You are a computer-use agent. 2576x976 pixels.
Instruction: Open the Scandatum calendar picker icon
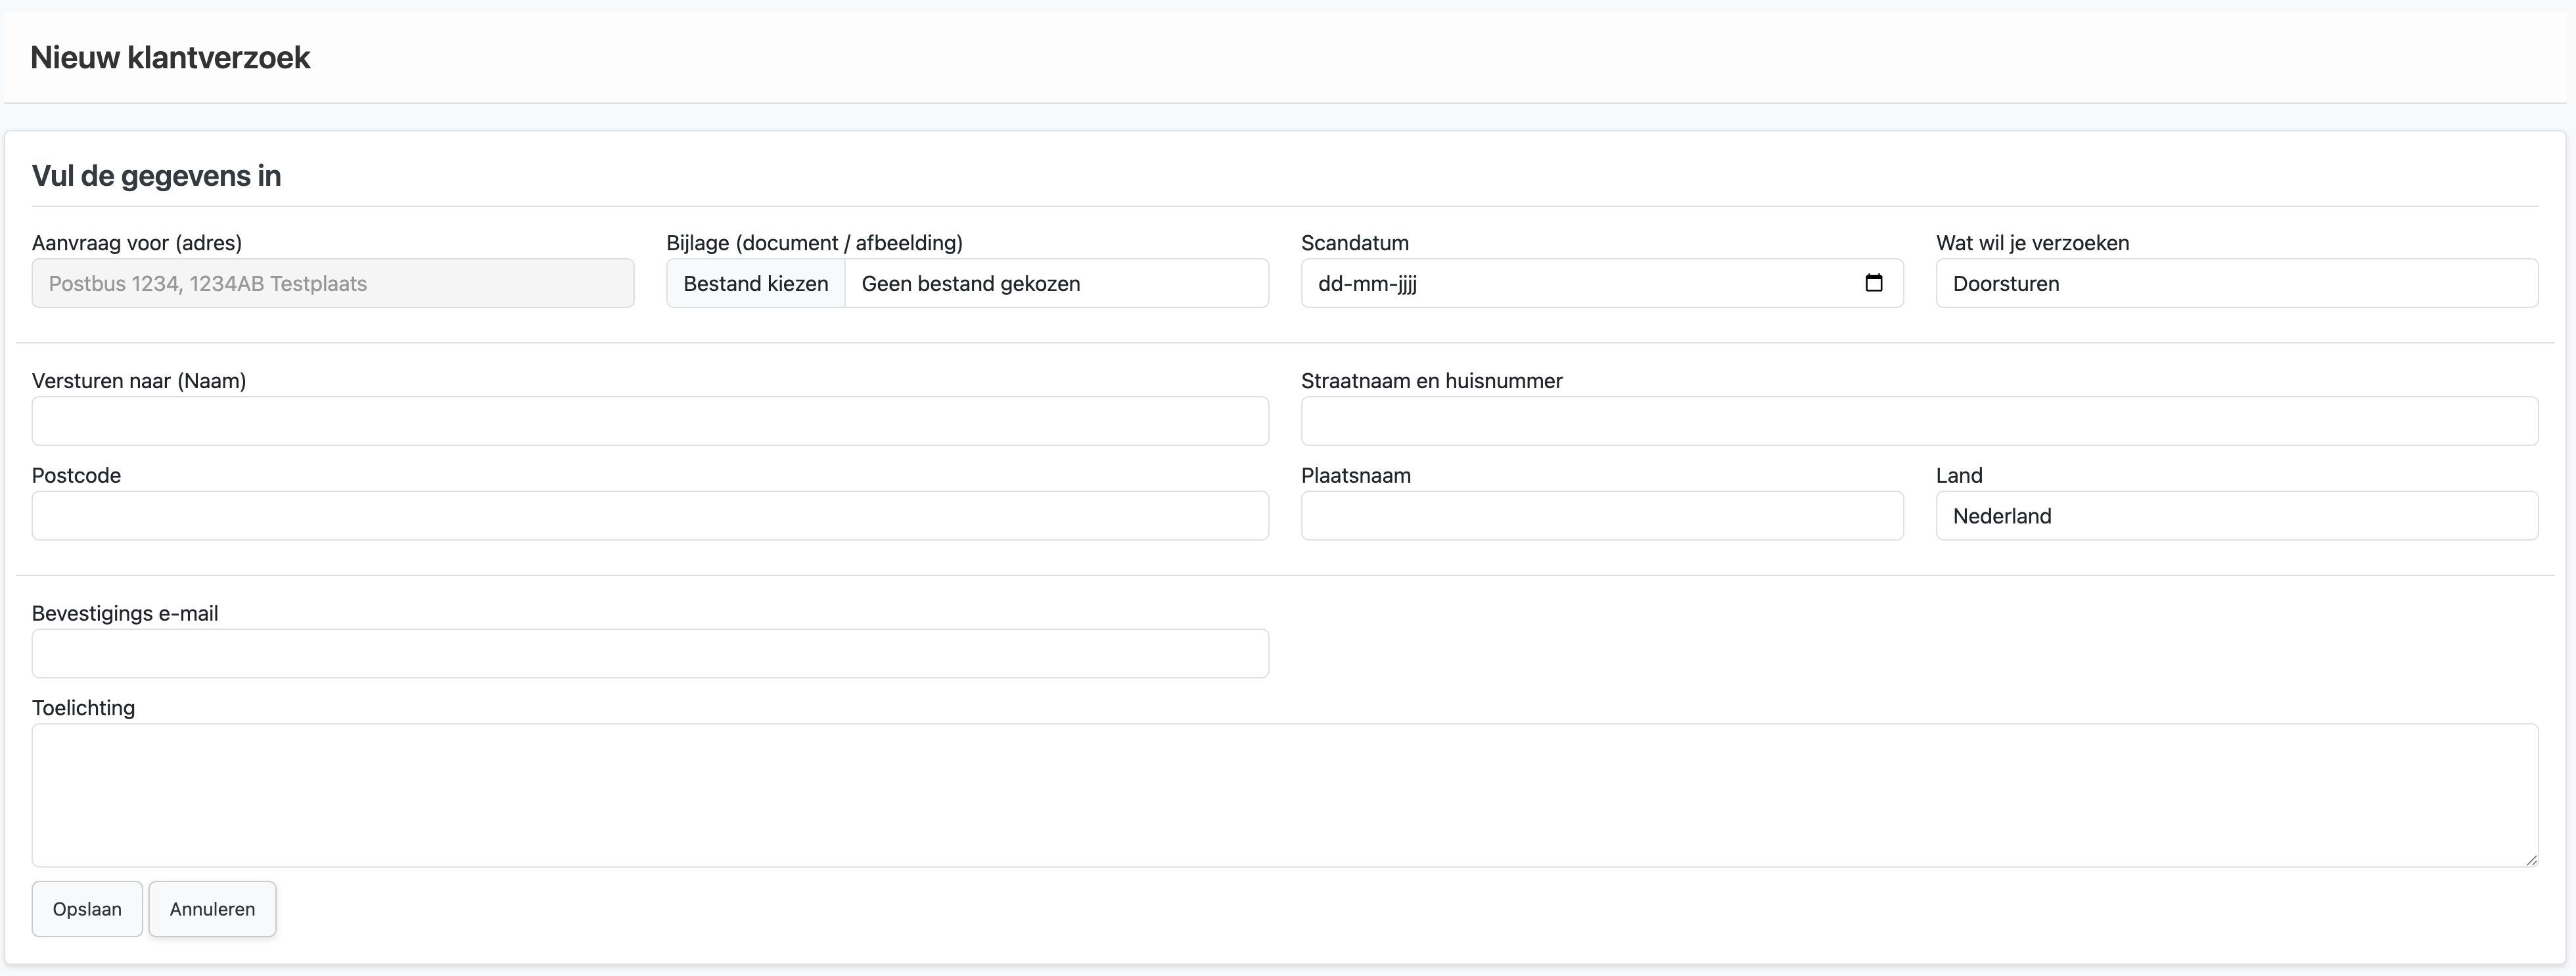[1873, 282]
